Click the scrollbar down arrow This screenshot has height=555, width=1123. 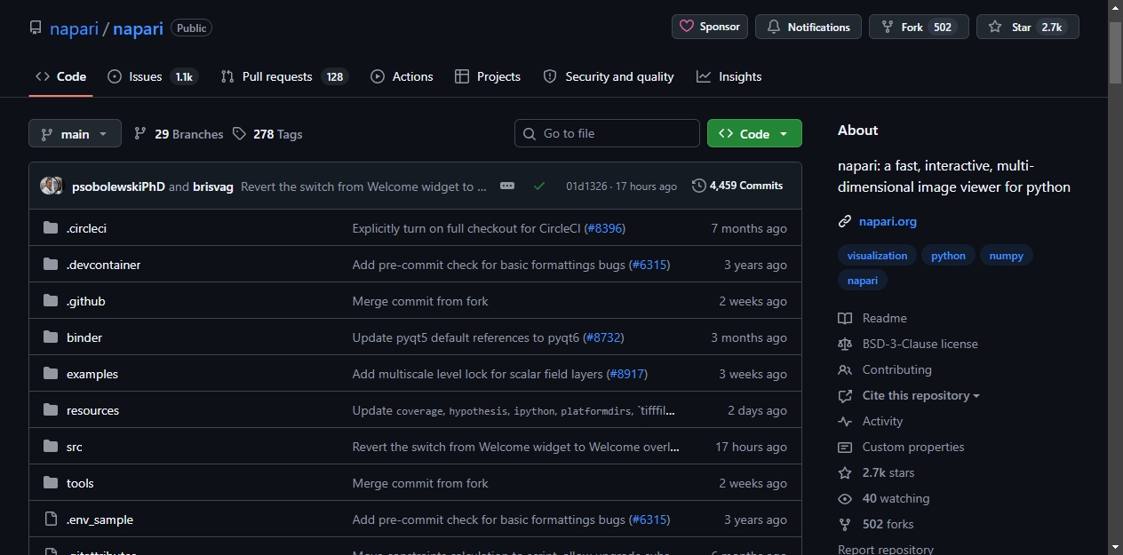click(1116, 547)
